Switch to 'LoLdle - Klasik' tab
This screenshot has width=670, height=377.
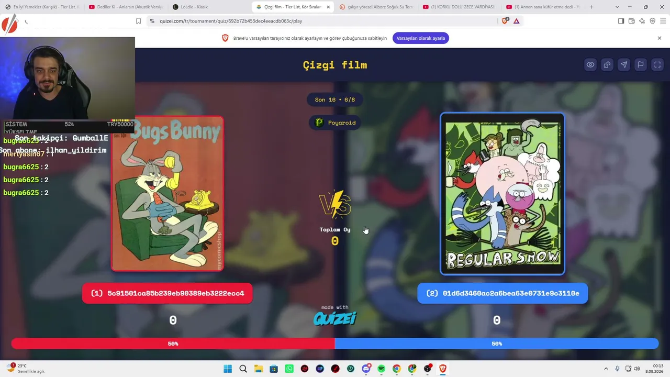tap(209, 7)
